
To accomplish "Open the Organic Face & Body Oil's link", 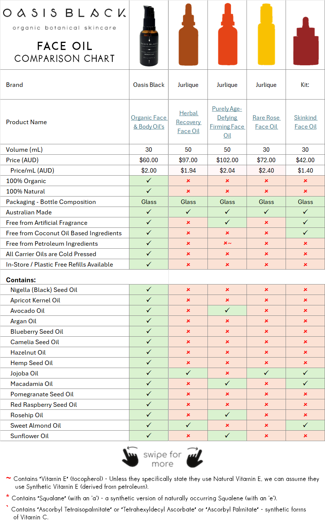I will point(149,122).
